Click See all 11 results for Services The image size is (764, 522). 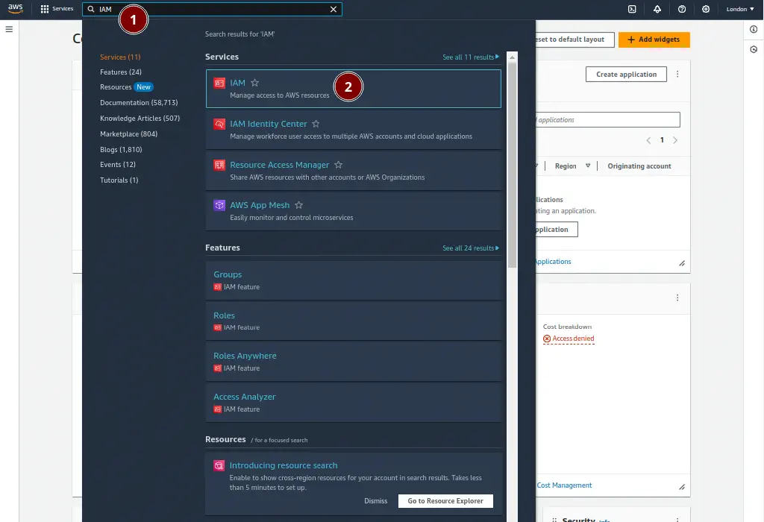[471, 57]
